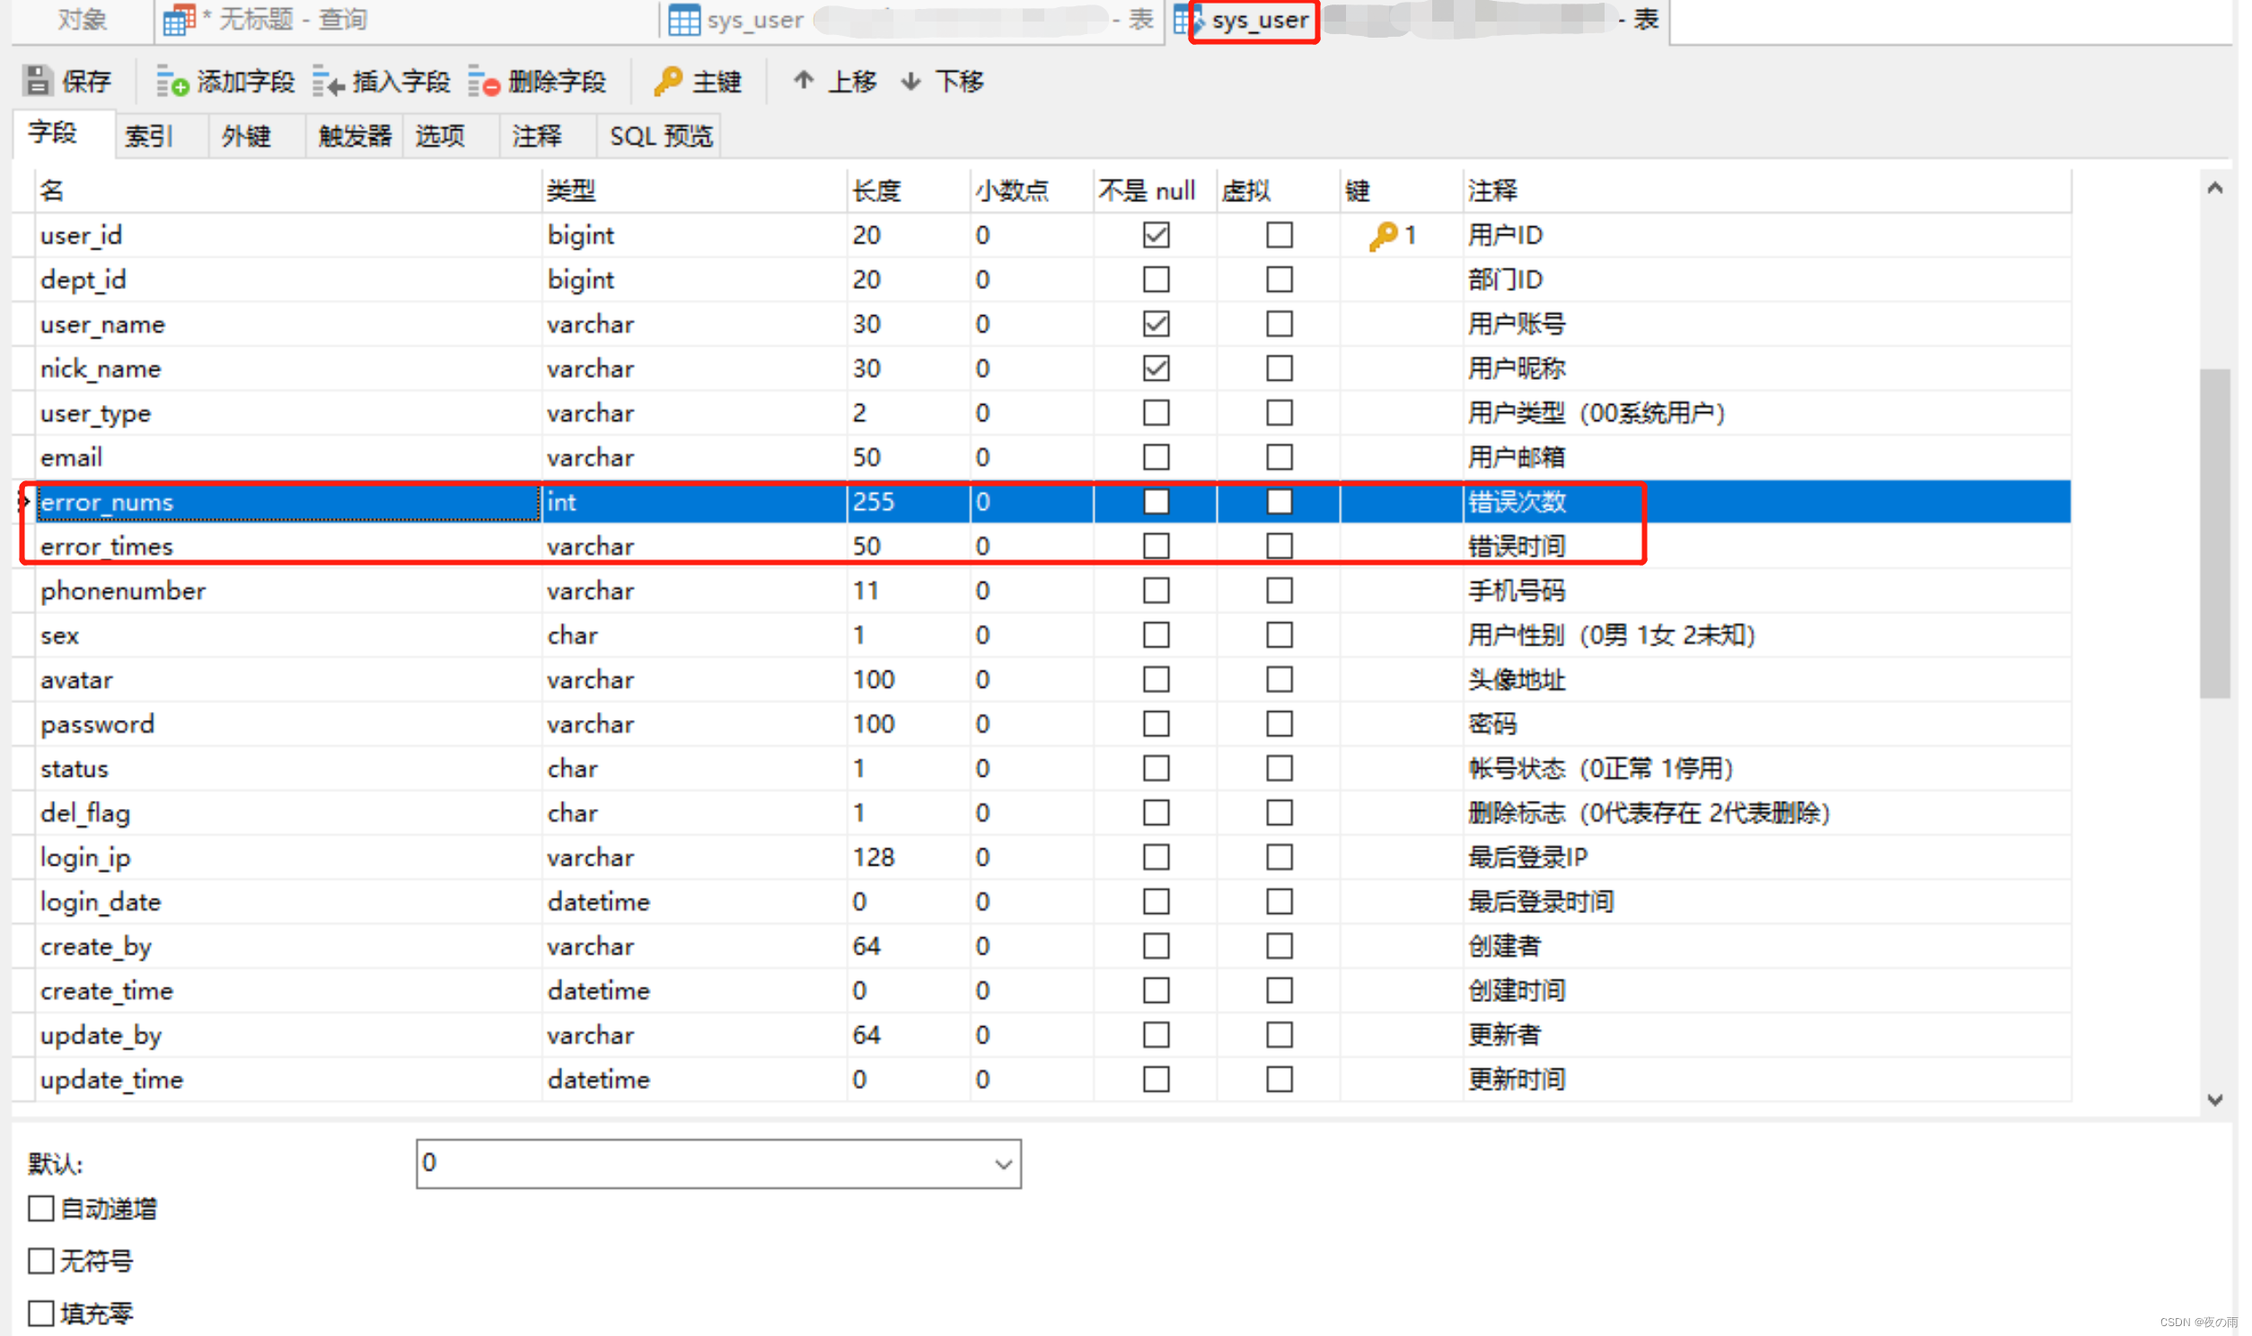Open the Default value dropdown arrow
The width and height of the screenshot is (2252, 1336).
[1004, 1164]
